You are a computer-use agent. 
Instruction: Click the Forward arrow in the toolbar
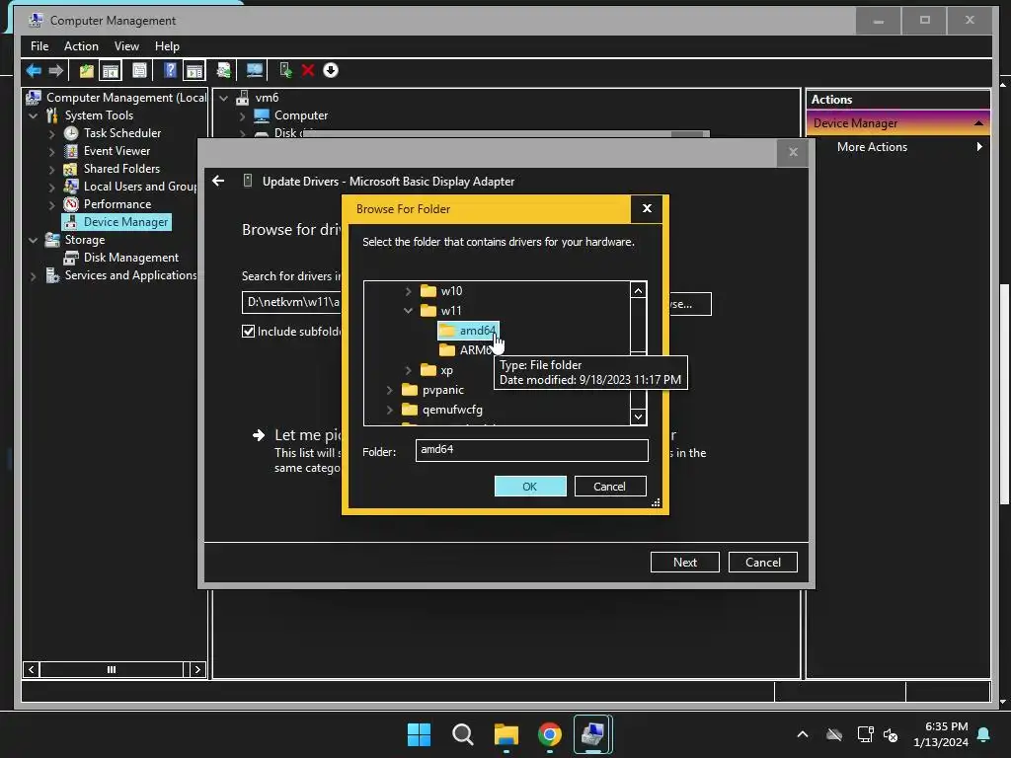click(56, 70)
